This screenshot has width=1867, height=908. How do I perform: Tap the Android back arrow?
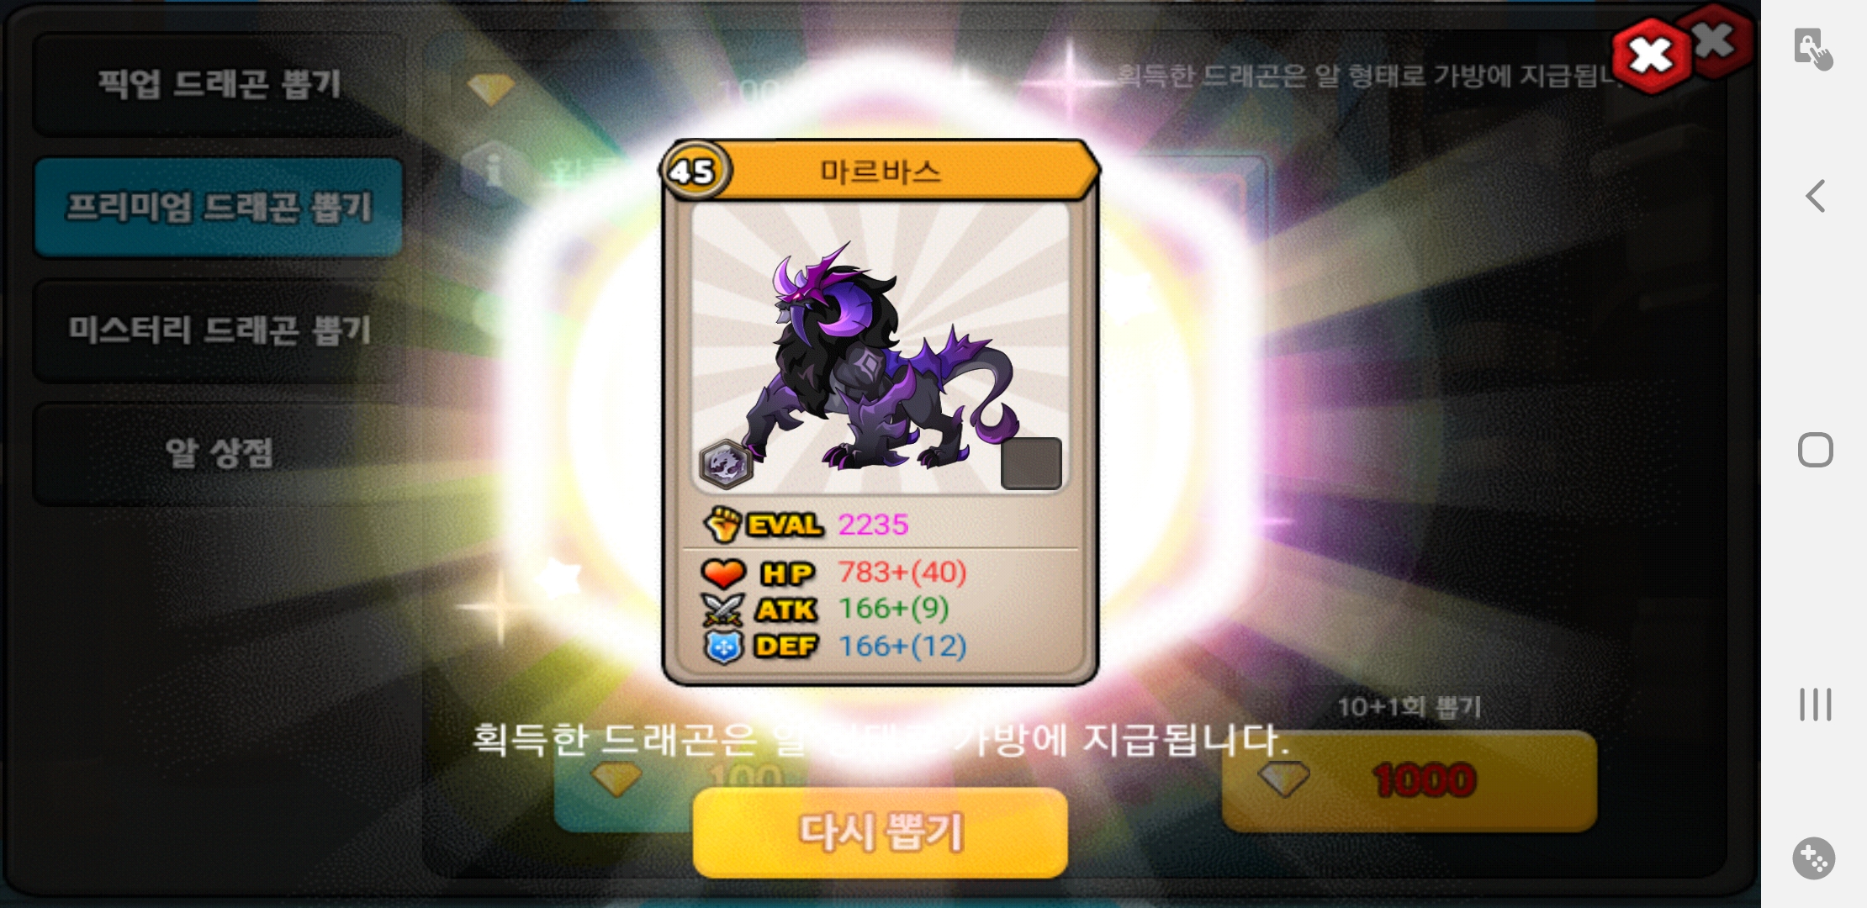tap(1815, 196)
